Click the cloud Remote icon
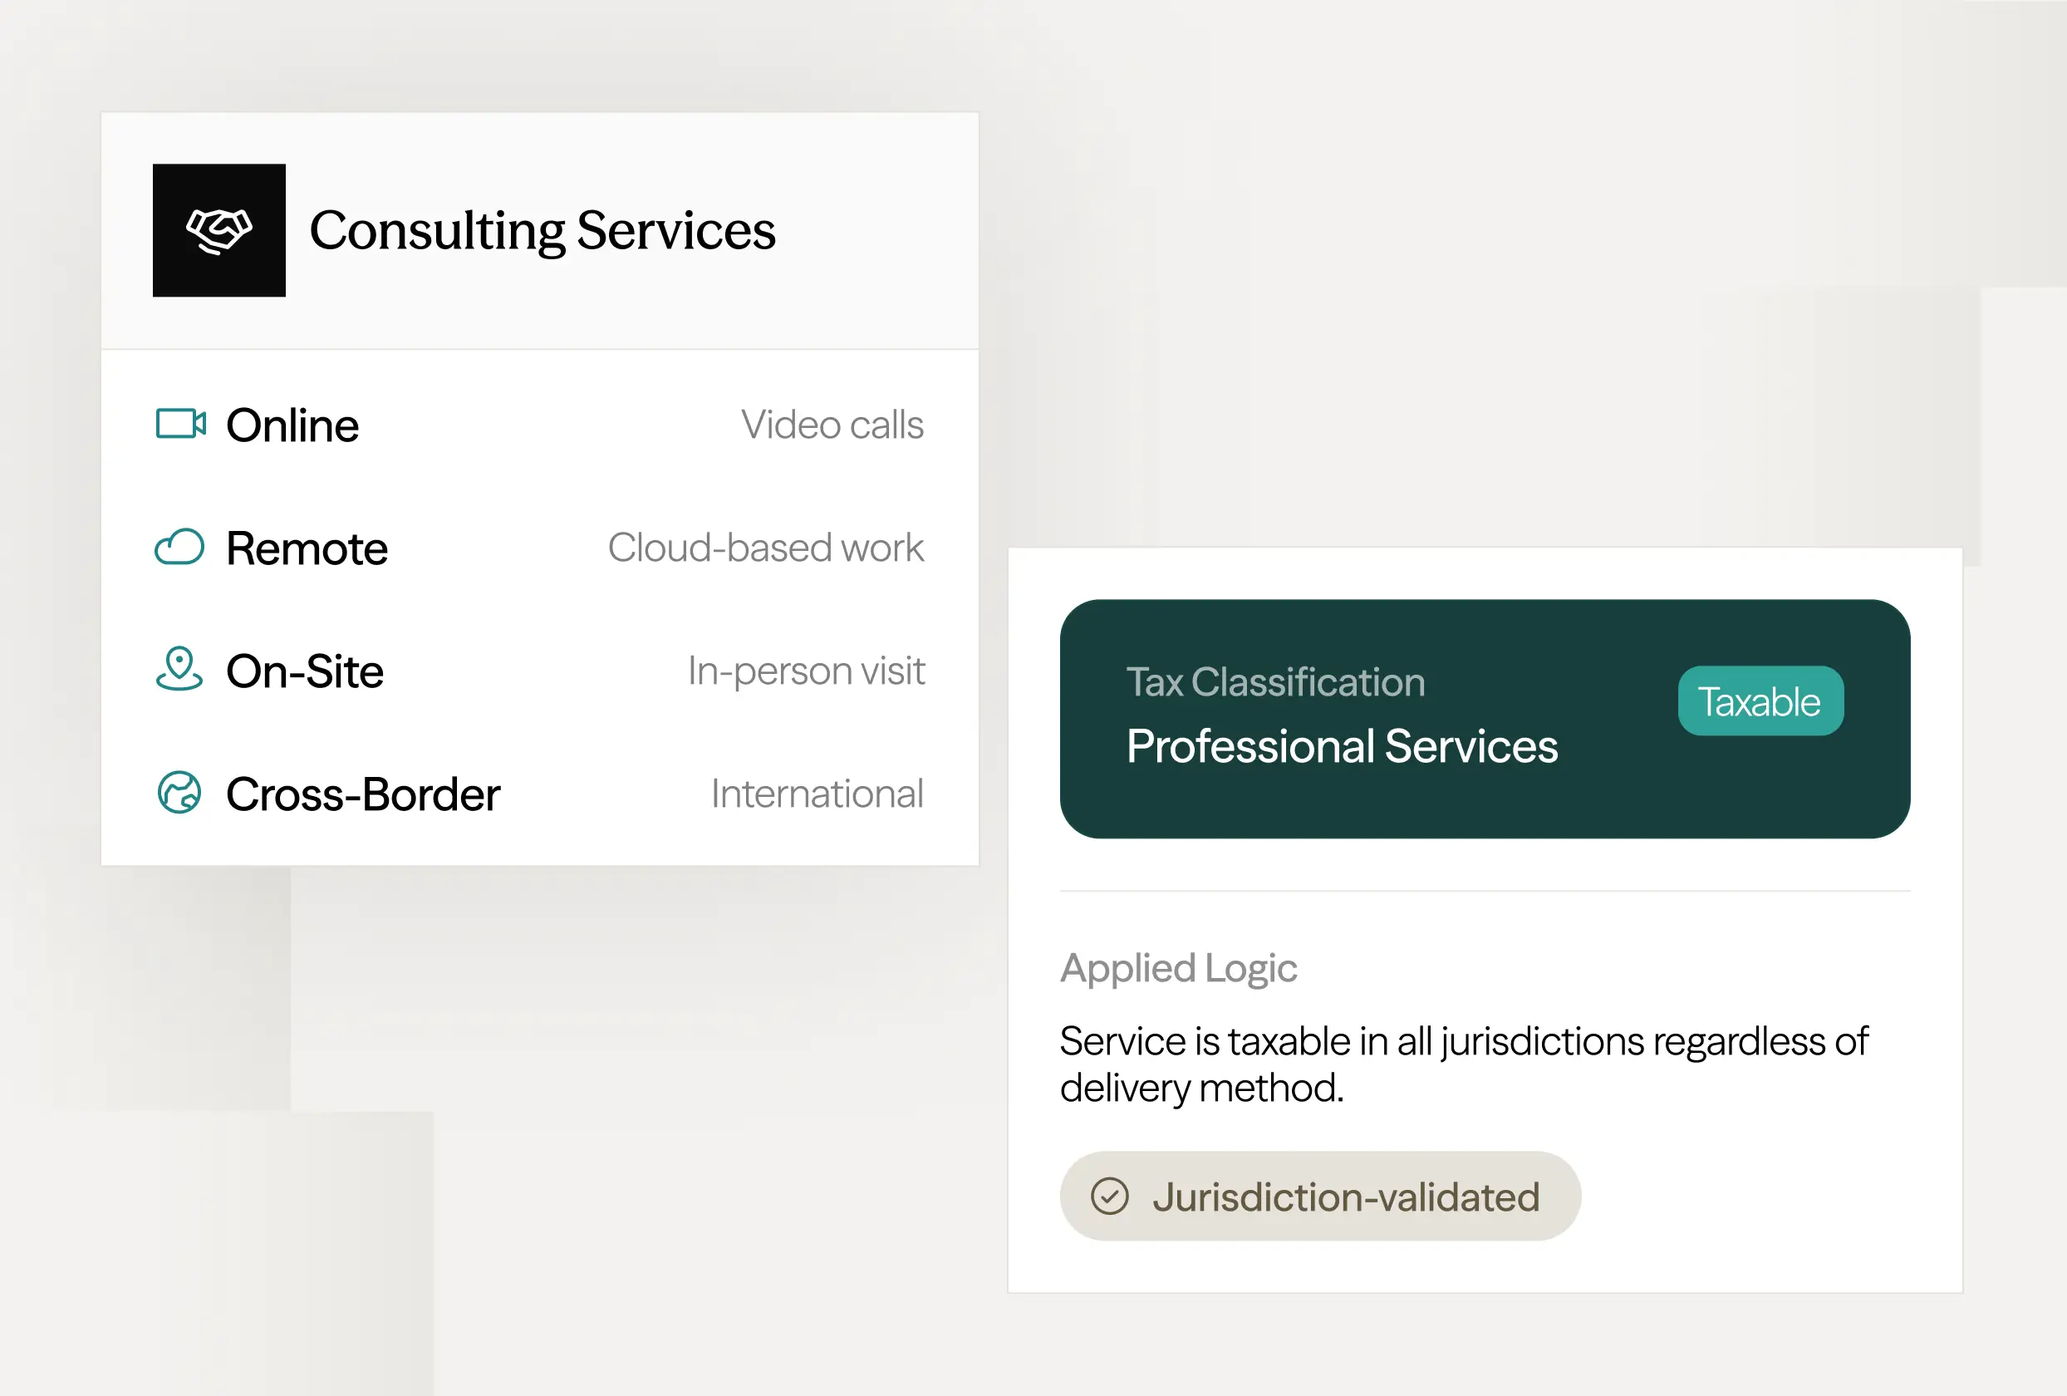The image size is (2067, 1396). (x=179, y=548)
